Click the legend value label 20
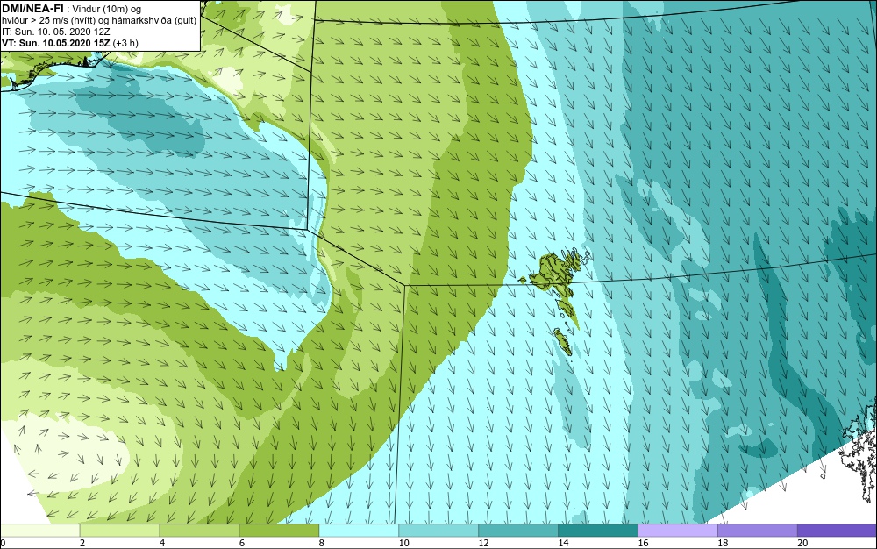This screenshot has width=877, height=549. (x=802, y=543)
